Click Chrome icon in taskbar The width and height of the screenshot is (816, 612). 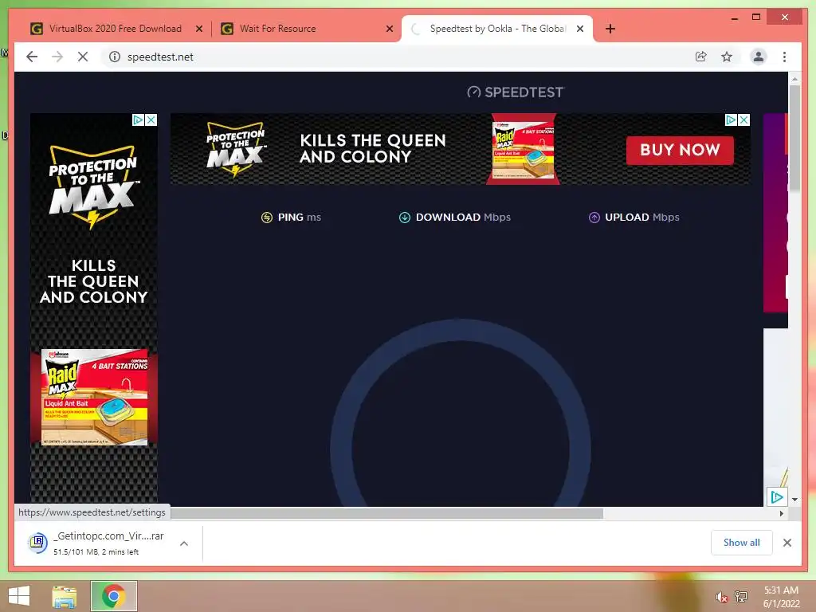coord(114,596)
